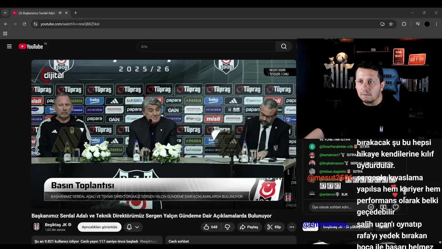Click the Ayrıcalıkları görüntüle button
The width and height of the screenshot is (442, 249).
99,227
